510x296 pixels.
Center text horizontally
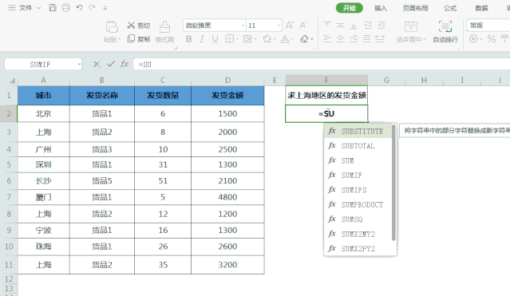coord(340,39)
